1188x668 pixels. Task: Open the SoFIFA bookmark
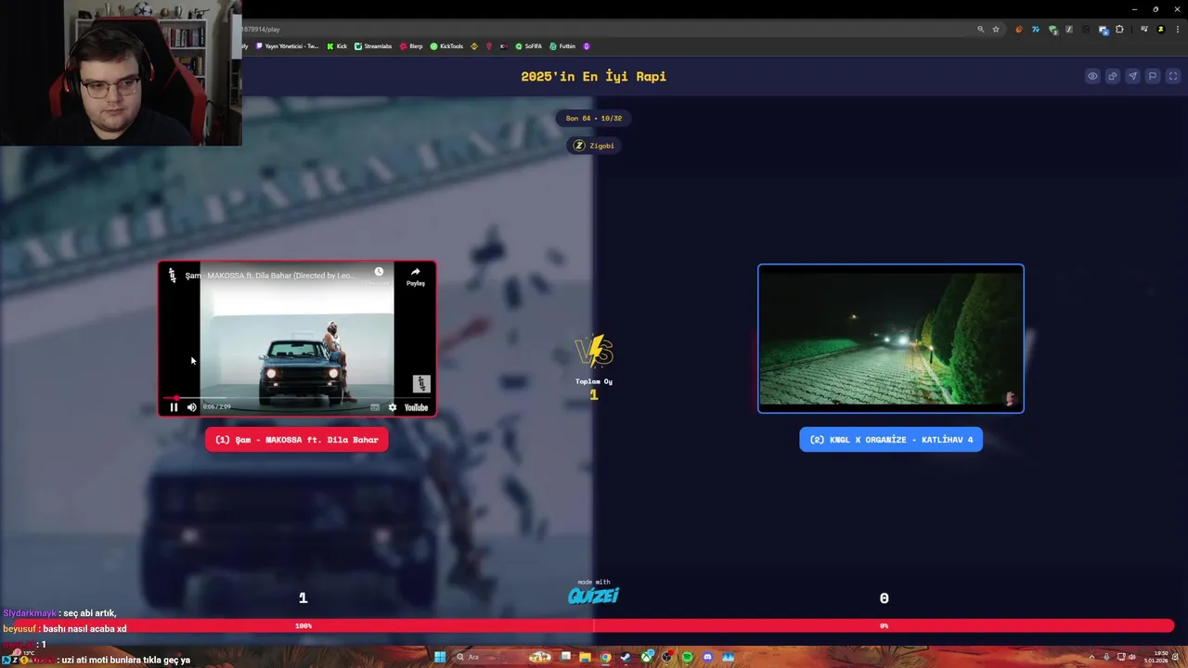pos(528,46)
